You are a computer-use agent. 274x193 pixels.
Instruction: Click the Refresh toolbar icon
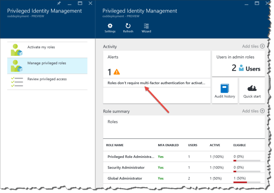pyautogui.click(x=128, y=28)
